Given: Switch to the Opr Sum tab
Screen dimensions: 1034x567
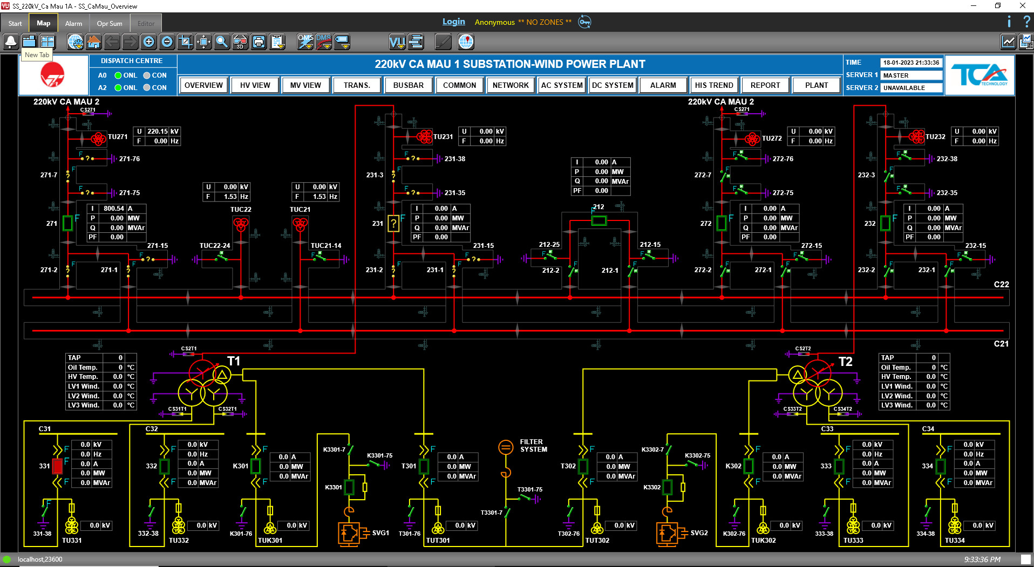Looking at the screenshot, I should (x=110, y=24).
